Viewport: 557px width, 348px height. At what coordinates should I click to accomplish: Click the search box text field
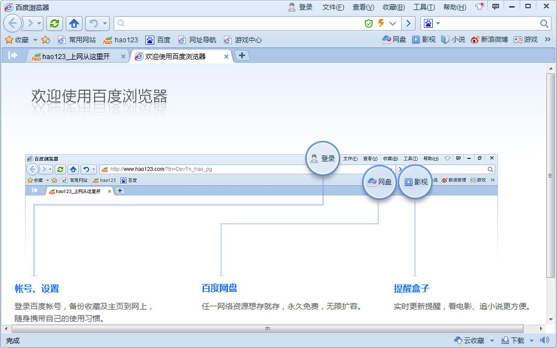pos(490,23)
